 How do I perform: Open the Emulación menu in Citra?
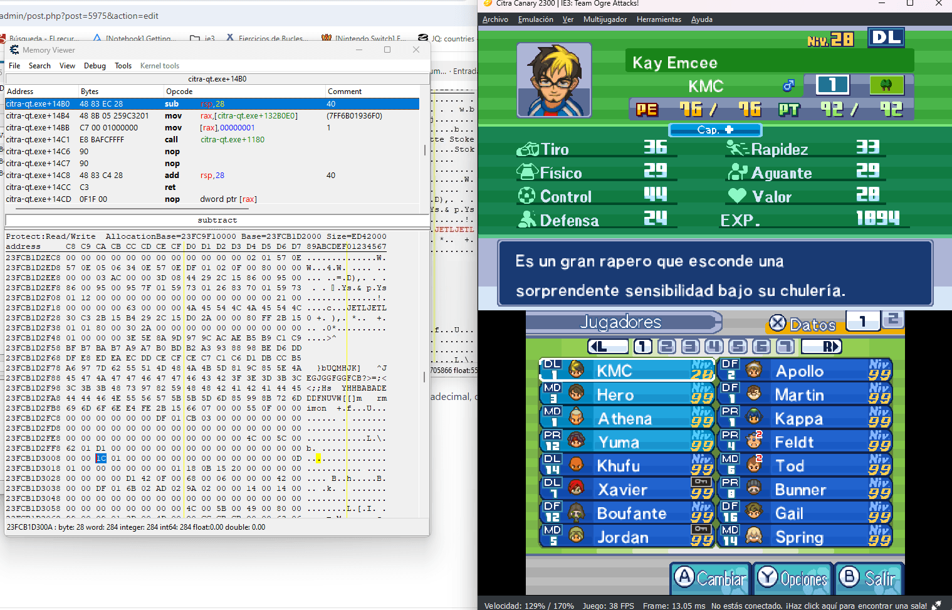point(535,19)
